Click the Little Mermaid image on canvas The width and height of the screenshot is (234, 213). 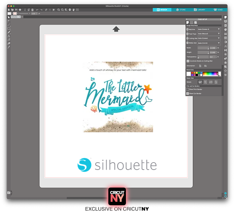pos(118,97)
